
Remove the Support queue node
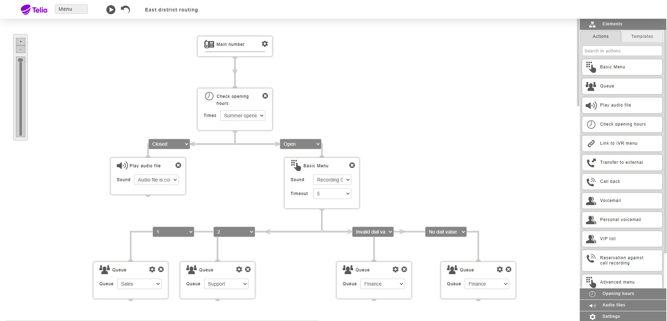248,269
